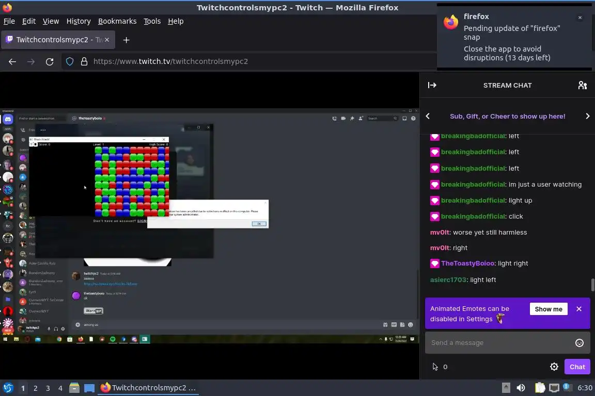Focus the Send a message field

tap(500, 342)
